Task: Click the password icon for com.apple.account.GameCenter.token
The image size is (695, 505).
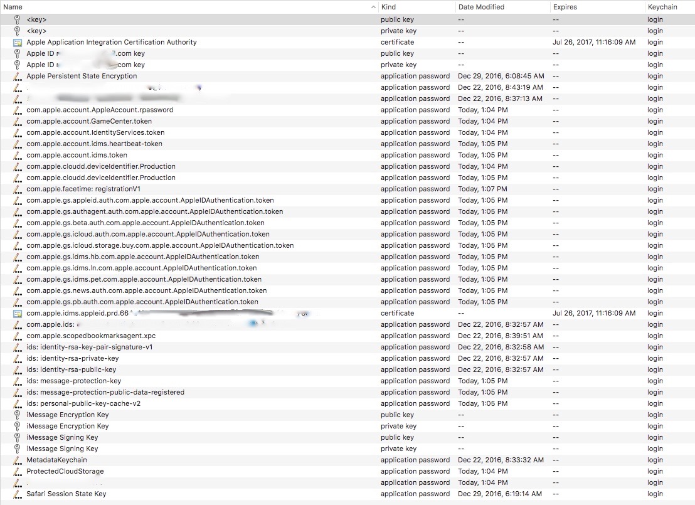Action: coord(18,122)
